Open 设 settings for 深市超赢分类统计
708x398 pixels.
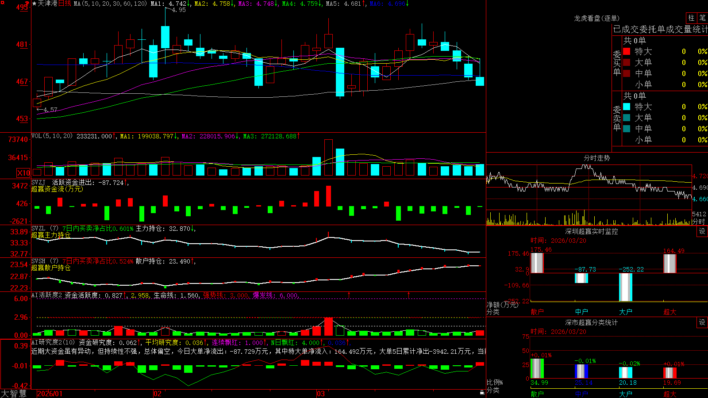702,322
